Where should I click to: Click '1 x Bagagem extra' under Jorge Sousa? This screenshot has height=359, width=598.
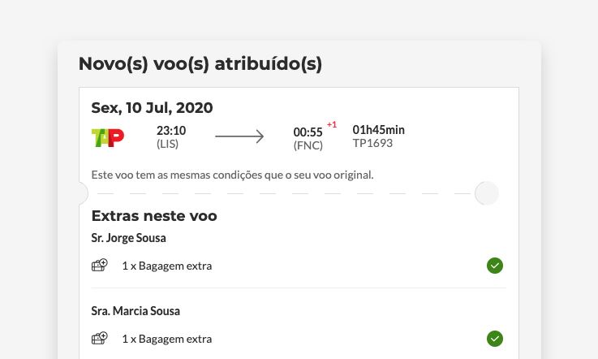tap(166, 266)
